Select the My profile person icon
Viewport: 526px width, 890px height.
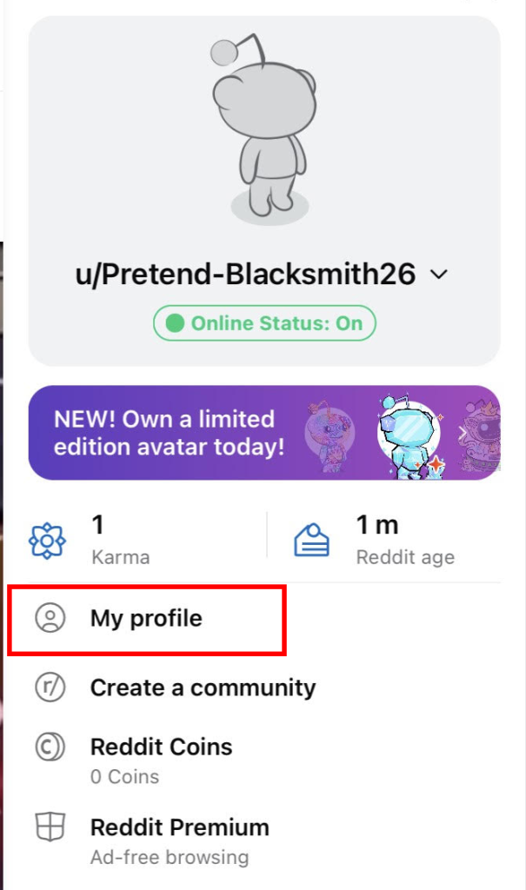point(50,619)
